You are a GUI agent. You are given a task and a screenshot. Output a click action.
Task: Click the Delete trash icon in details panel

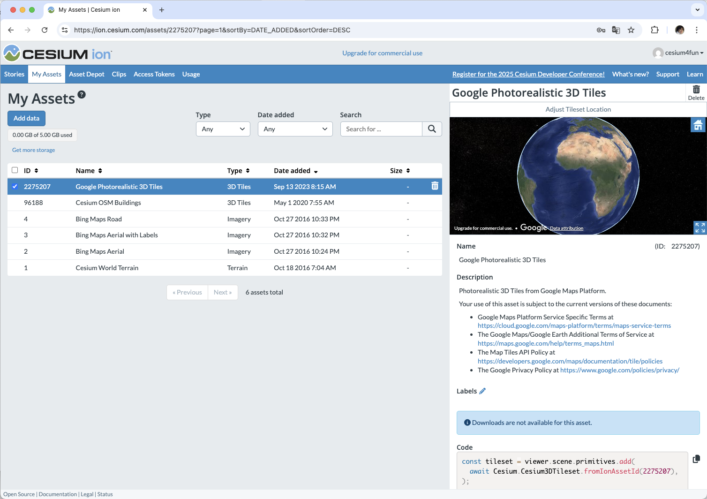click(x=696, y=92)
